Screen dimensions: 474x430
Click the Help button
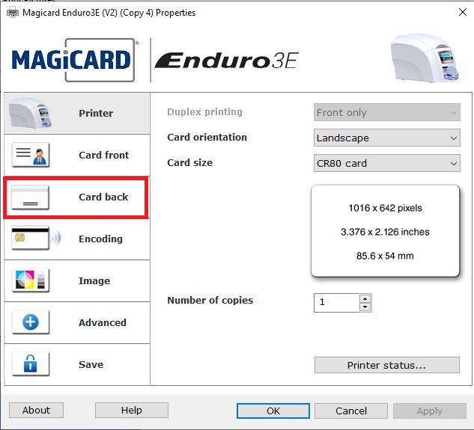(x=132, y=410)
